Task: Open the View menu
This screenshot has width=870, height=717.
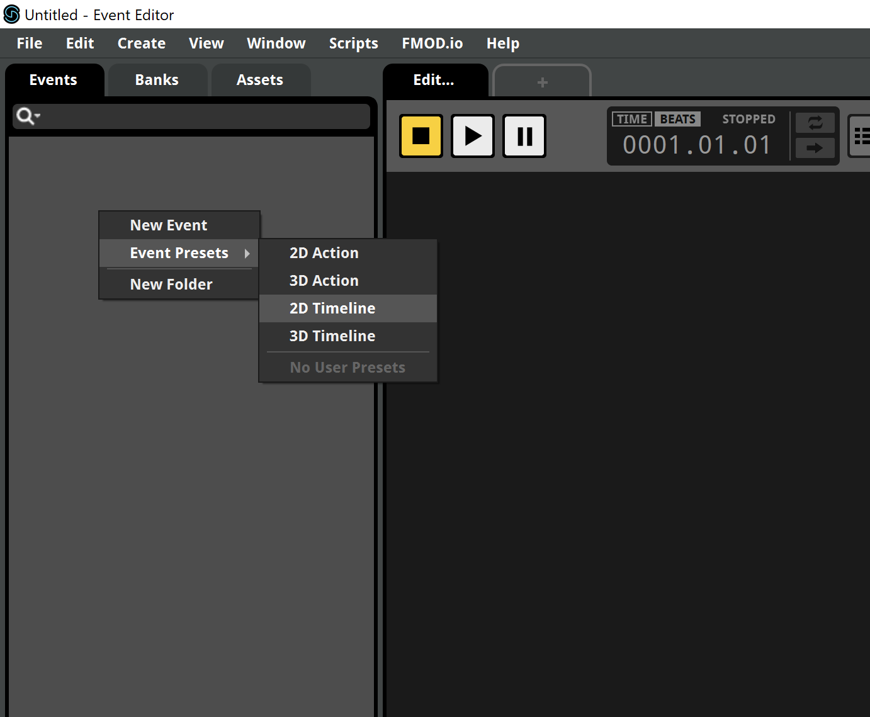Action: (x=206, y=43)
